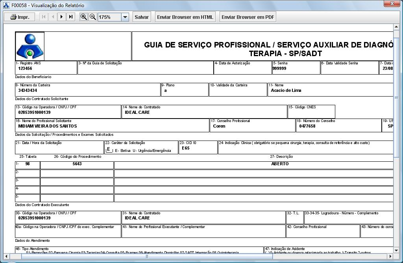Click the Dados do Contratado Executante heading
The height and width of the screenshot is (263, 403).
(x=42, y=205)
